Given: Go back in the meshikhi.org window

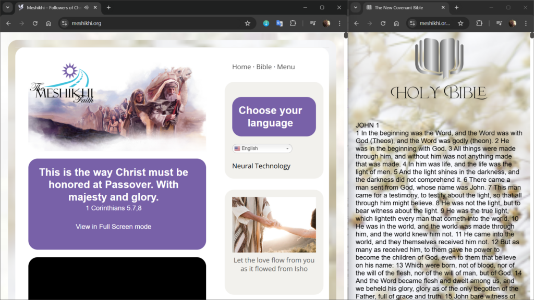Looking at the screenshot, I should [8, 23].
